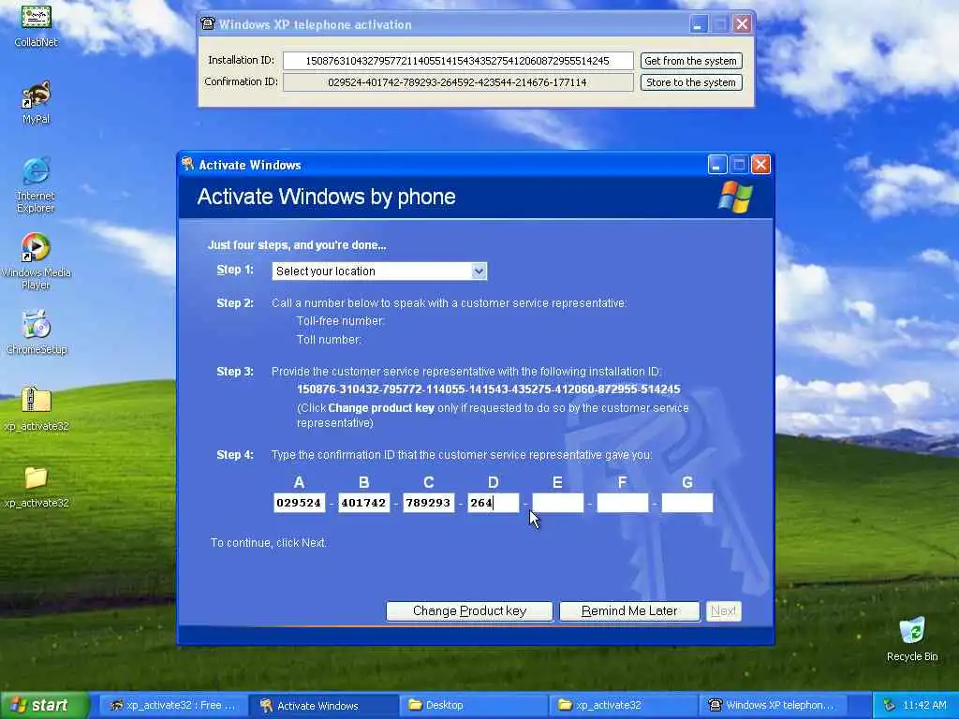The width and height of the screenshot is (959, 719).
Task: Select Windows Media Player desktop icon
Action: pos(36,261)
